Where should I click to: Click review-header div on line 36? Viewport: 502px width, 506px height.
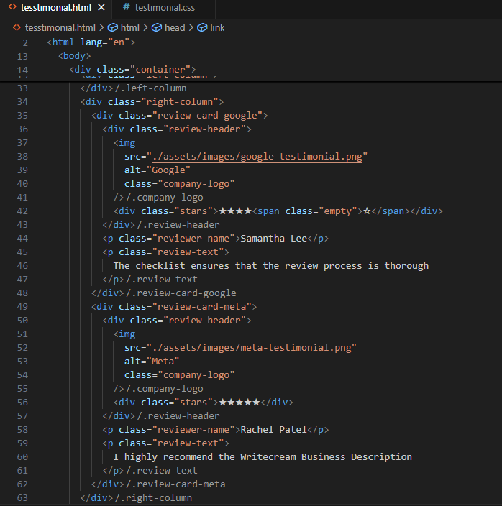click(177, 129)
